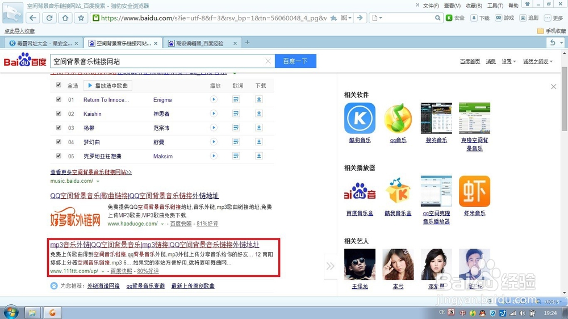Viewport: 568px width, 319px height.
Task: Open 文件(F) menu
Action: pyautogui.click(x=431, y=6)
